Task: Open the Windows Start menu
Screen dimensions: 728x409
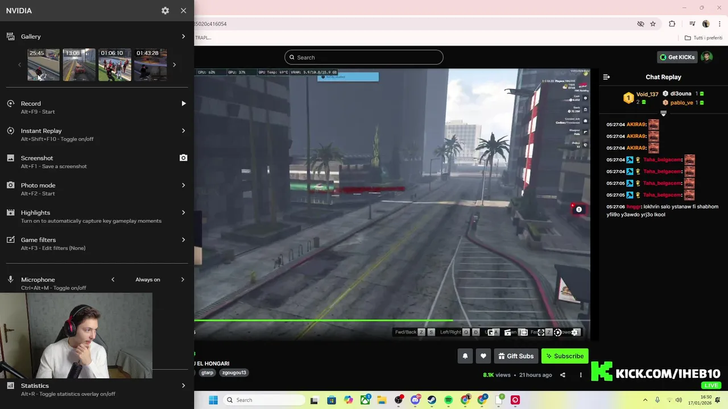Action: [x=213, y=400]
